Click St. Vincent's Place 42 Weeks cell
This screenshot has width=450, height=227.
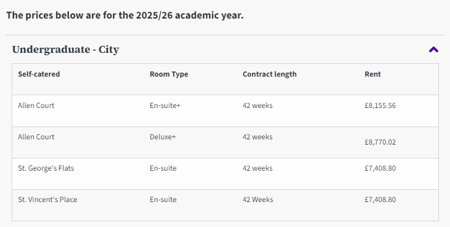coord(258,200)
